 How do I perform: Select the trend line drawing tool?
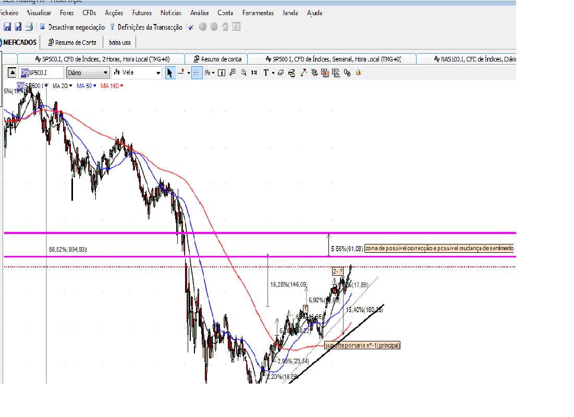(x=181, y=72)
